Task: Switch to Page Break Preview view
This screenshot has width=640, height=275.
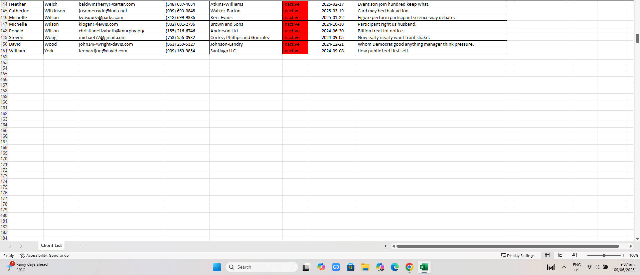Action: [574, 255]
